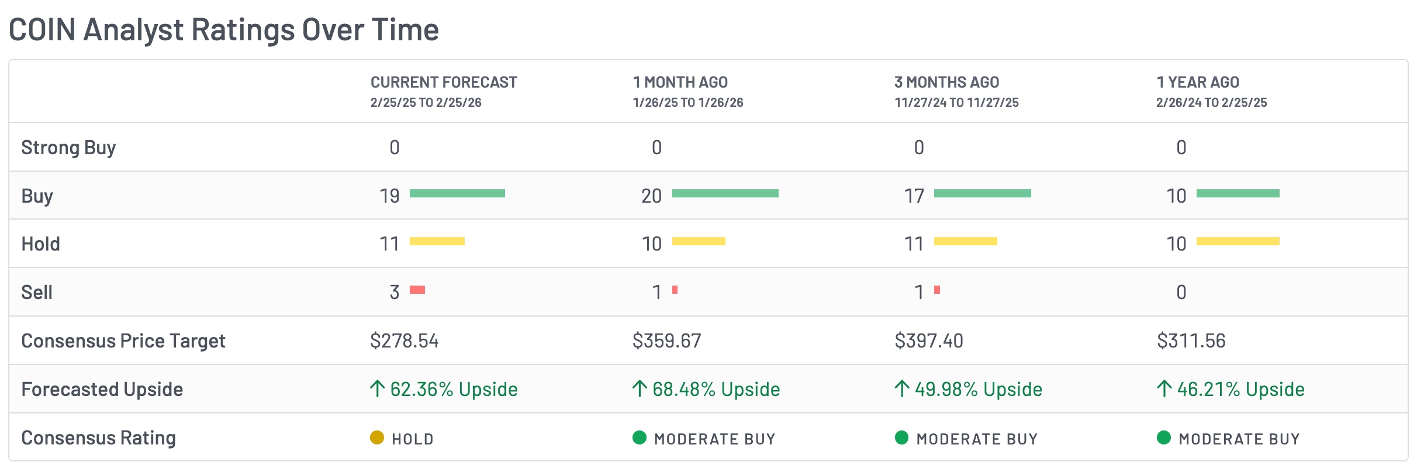Screen dimensions: 1417x469
Task: Click the green Buy bar beside 19
Action: 457,193
